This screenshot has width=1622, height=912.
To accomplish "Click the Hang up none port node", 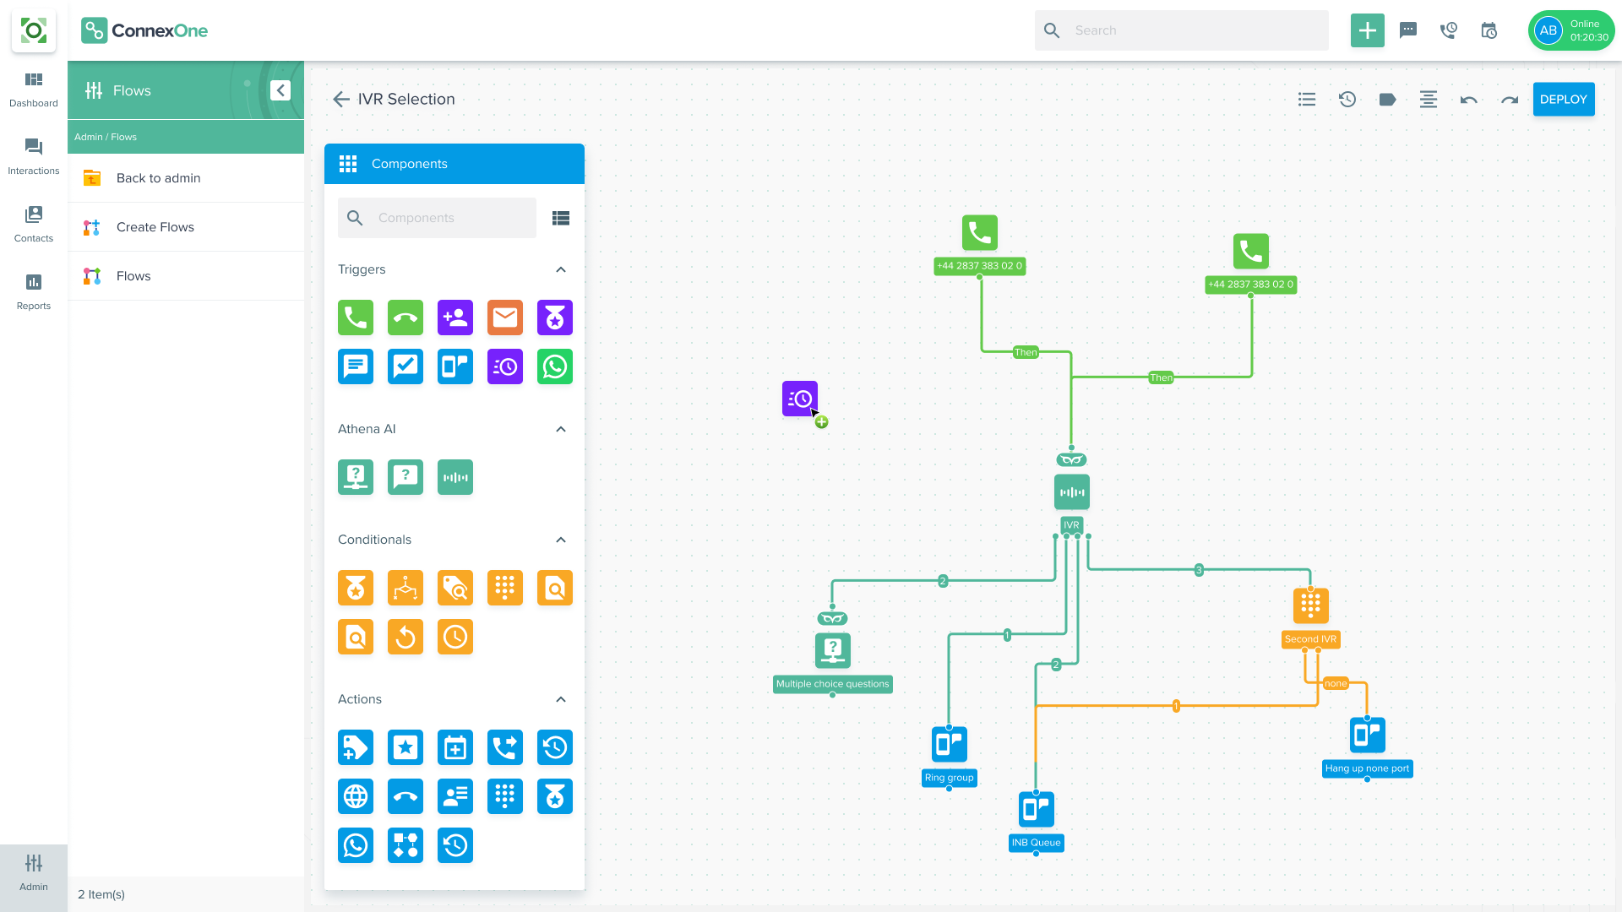I will (x=1368, y=735).
